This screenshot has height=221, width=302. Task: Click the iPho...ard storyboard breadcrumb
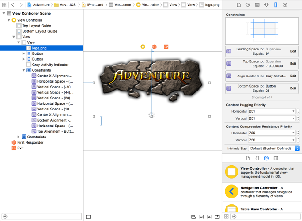point(93,4)
